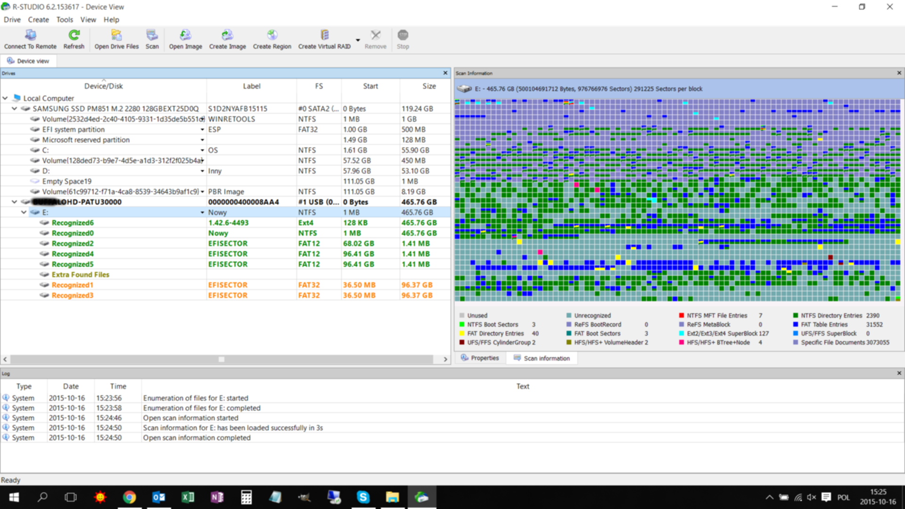Open dropdown arrow on D: row
Image resolution: width=905 pixels, height=509 pixels.
pos(202,171)
